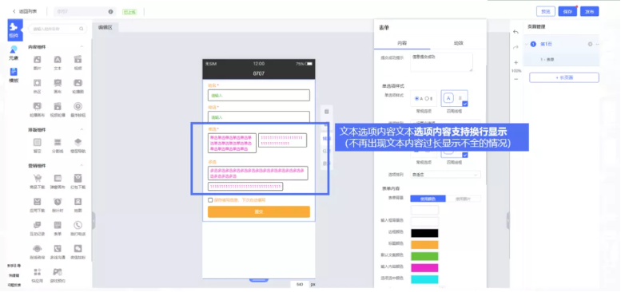Add the 在线咨询 online consult component
Image resolution: width=621 pixels, height=292 pixels.
pos(37,251)
